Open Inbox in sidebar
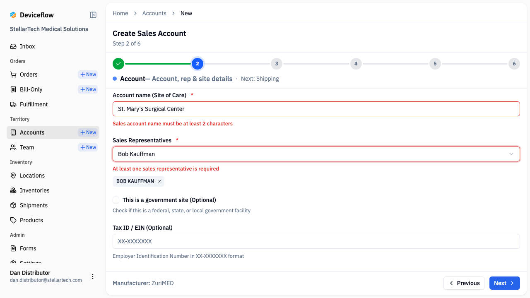 [53, 46]
